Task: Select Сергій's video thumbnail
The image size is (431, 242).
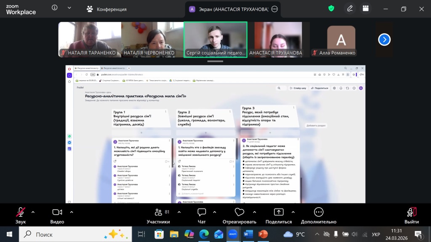Action: [215, 39]
